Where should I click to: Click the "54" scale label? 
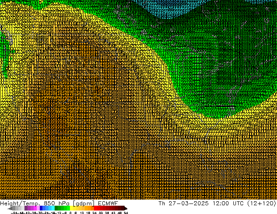(x=126, y=213)
